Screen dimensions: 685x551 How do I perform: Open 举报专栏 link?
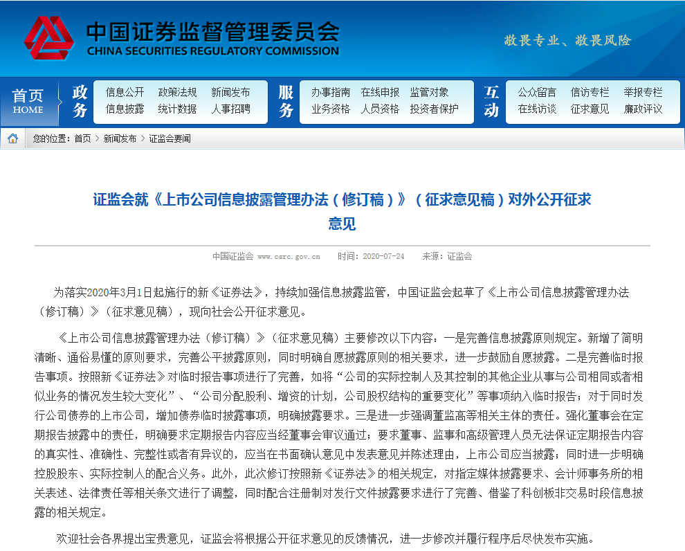643,92
